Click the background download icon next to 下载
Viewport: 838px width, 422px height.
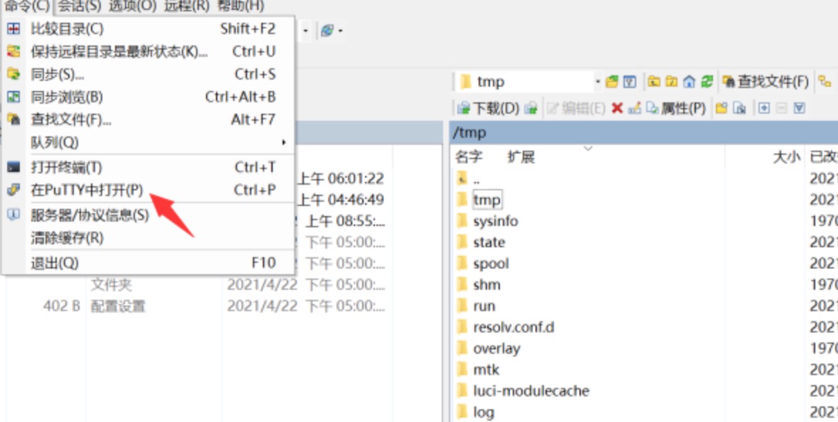(x=530, y=109)
